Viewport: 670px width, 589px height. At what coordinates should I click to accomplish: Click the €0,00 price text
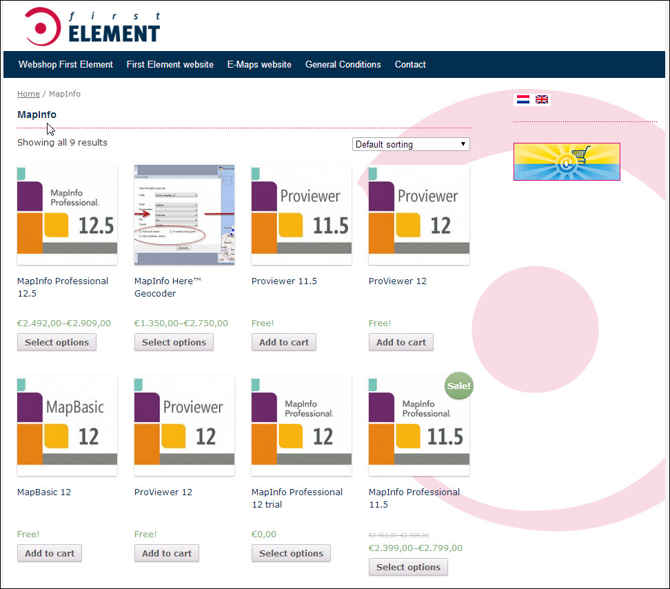pyautogui.click(x=263, y=535)
